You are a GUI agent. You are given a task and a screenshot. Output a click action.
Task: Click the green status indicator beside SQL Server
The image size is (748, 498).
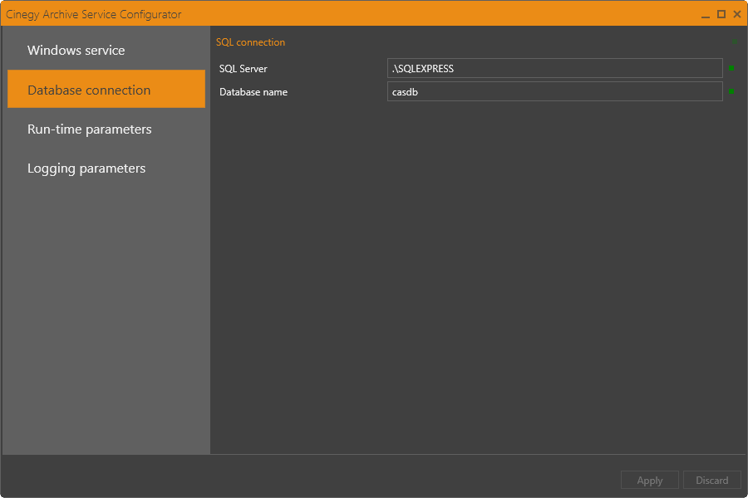[731, 68]
